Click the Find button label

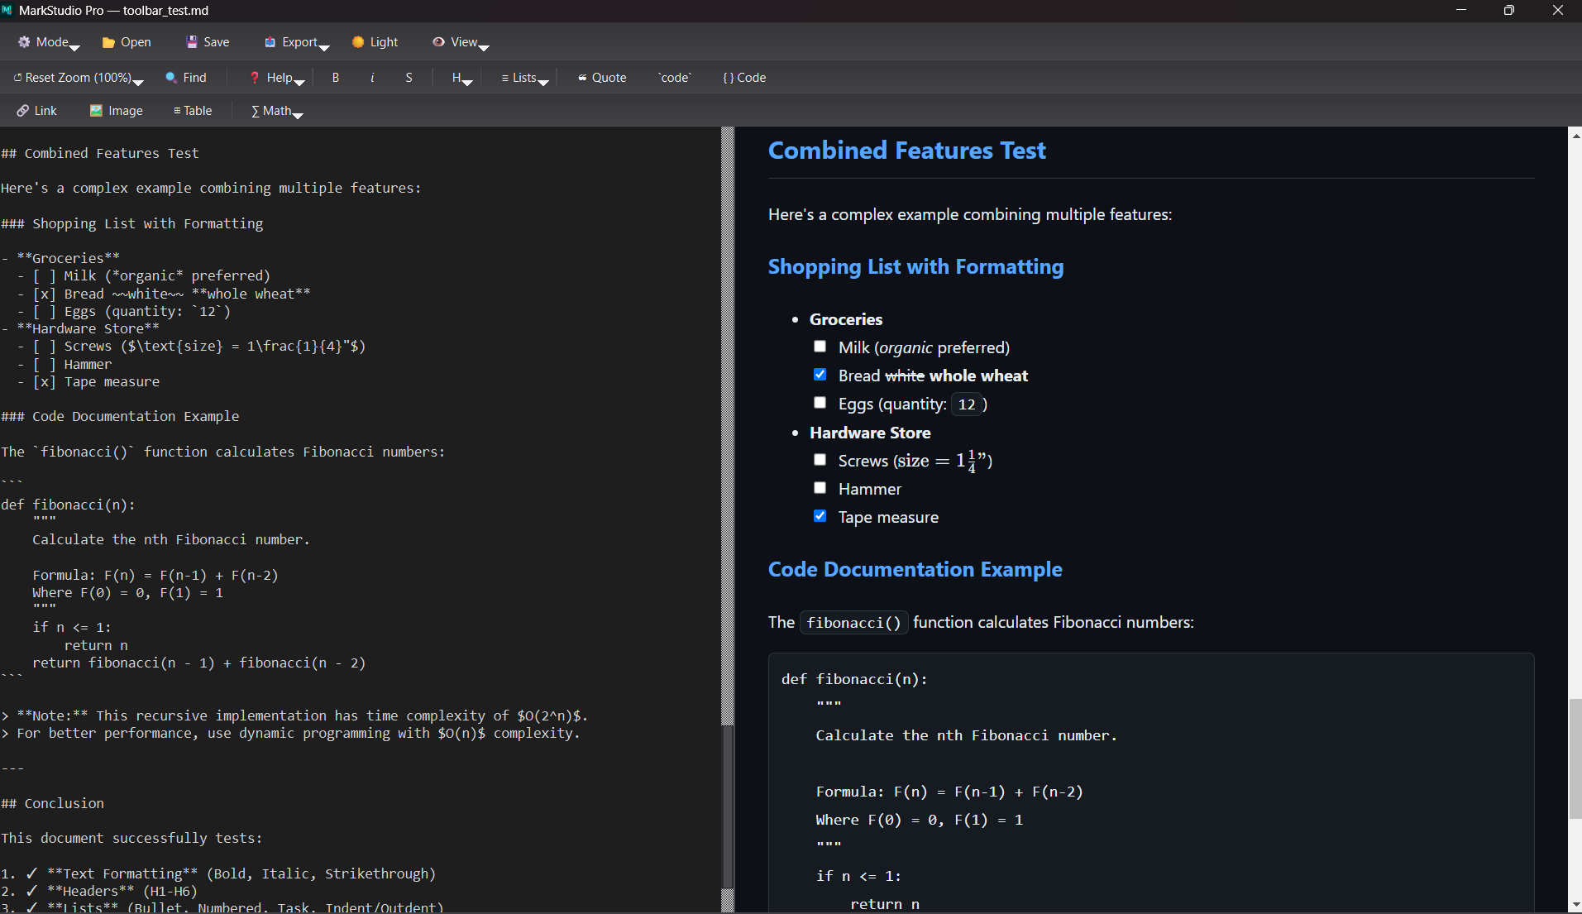195,78
